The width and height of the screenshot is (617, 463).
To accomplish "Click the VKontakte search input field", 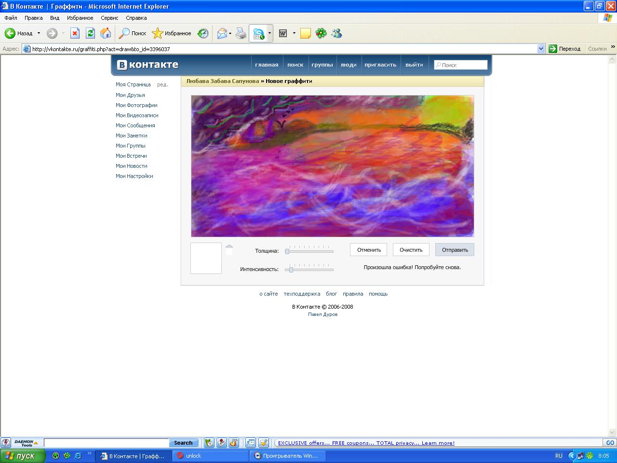I will tap(461, 65).
